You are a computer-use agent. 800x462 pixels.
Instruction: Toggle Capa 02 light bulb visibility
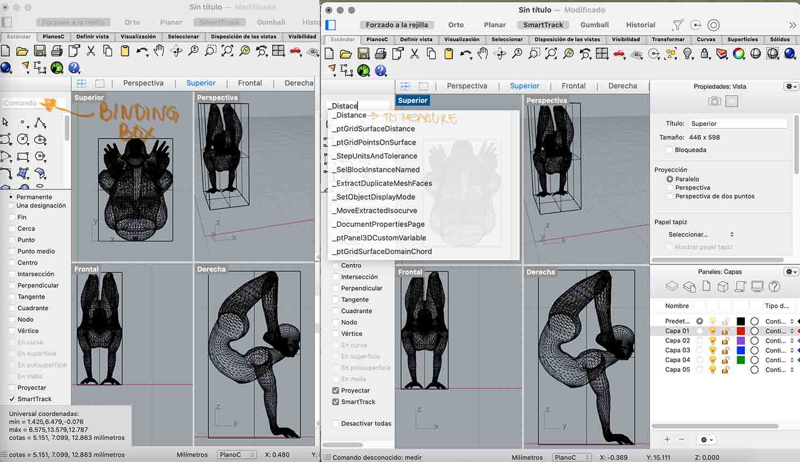[712, 340]
